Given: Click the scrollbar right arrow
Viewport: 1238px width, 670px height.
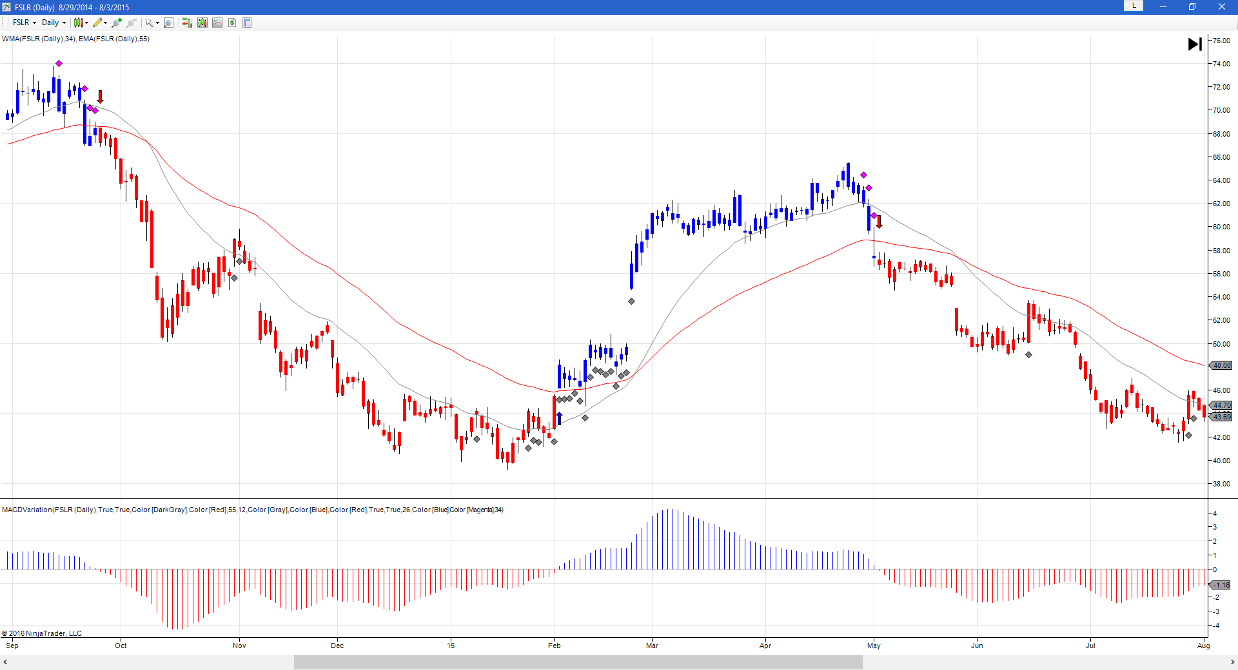Looking at the screenshot, I should coord(1233,662).
